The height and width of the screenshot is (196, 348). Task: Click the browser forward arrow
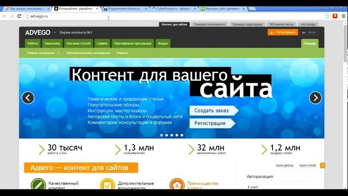[12, 16]
